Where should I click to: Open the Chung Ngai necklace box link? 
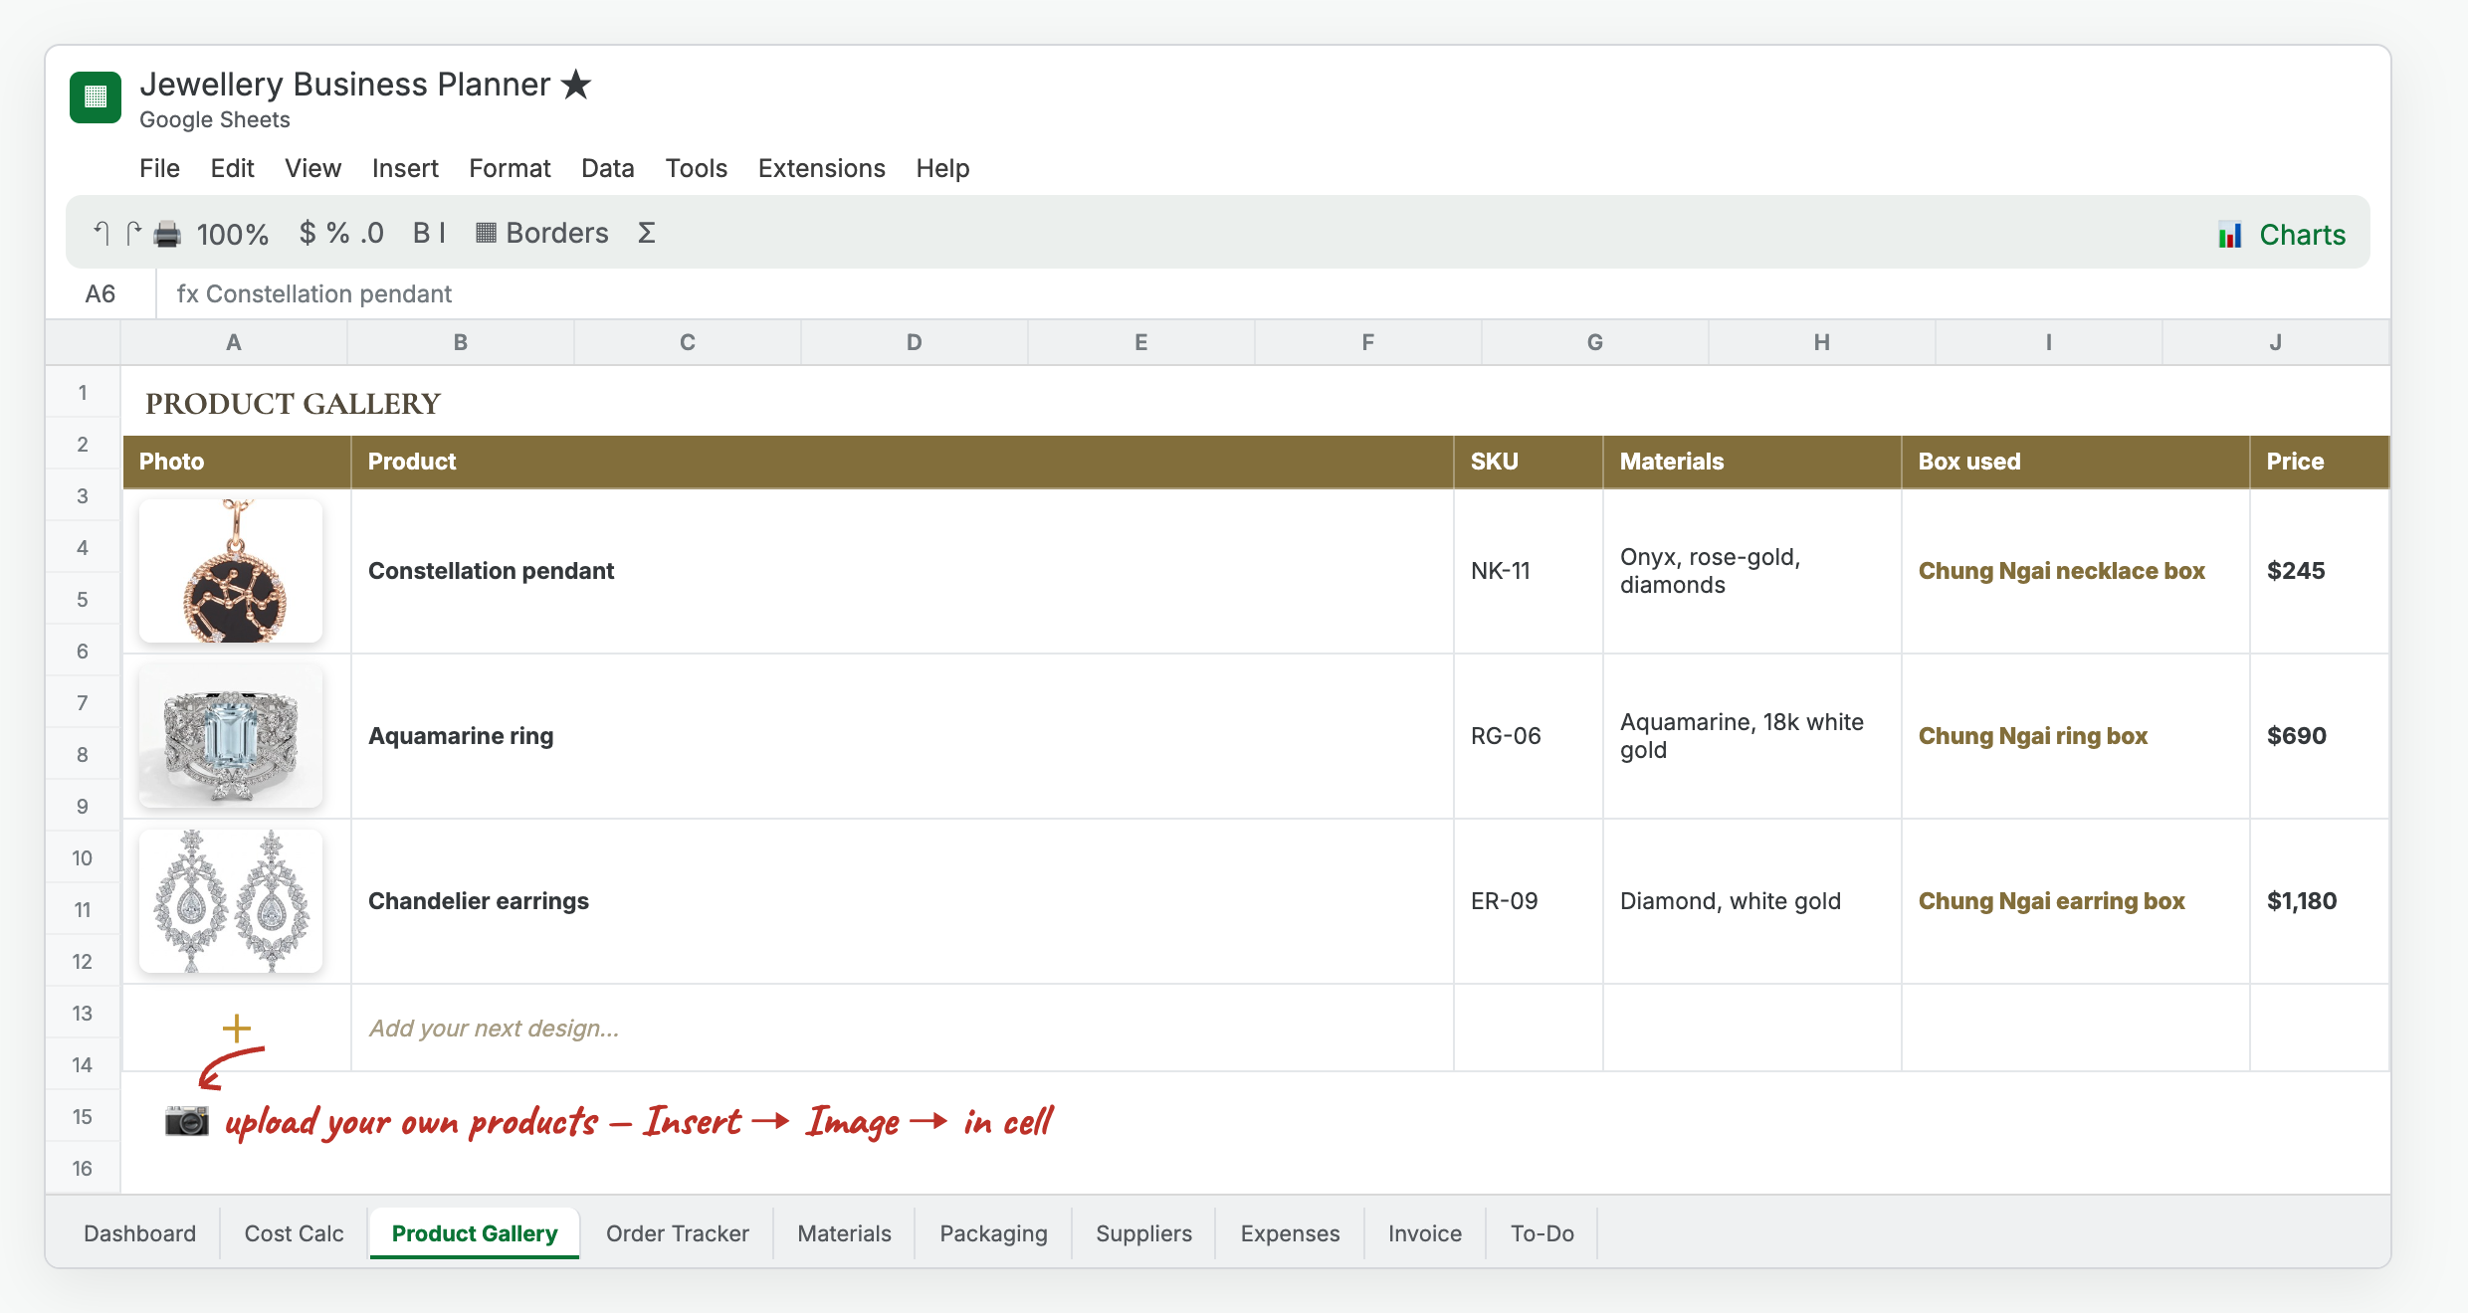click(2062, 571)
